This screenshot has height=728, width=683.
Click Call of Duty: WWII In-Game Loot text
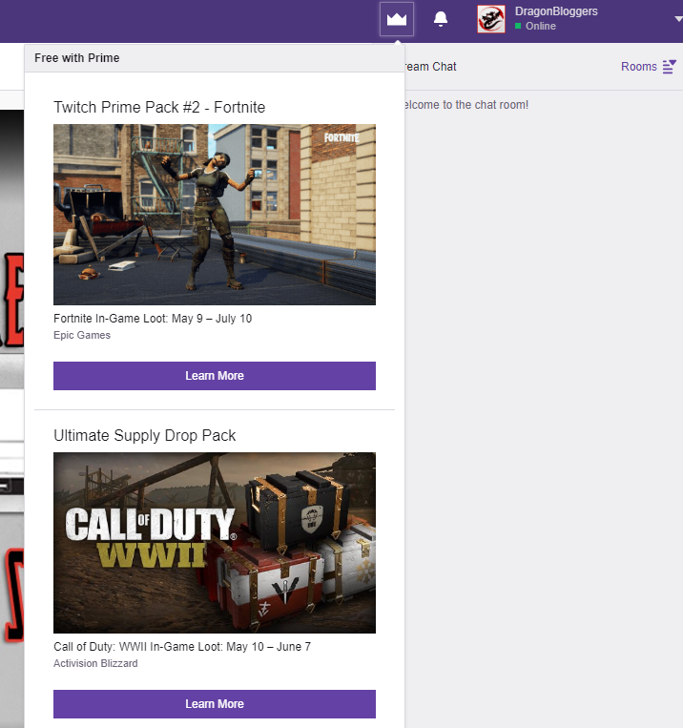(x=182, y=647)
